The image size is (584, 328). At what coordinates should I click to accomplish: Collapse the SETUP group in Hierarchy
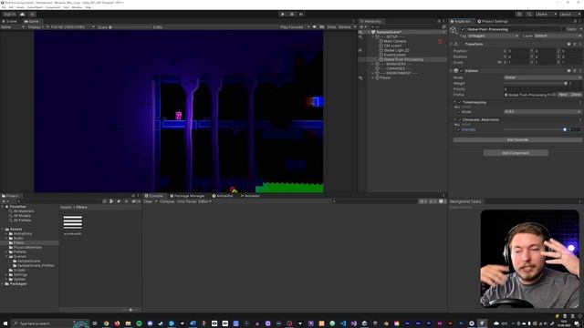373,36
